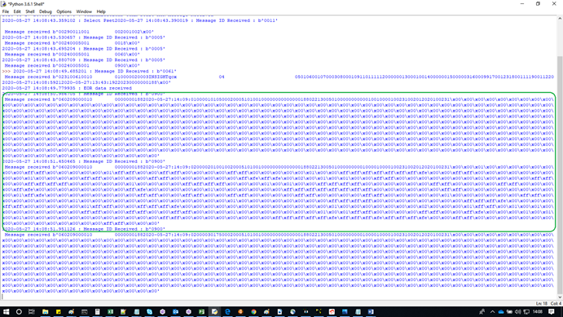Open Word from the taskbar

[371, 311]
